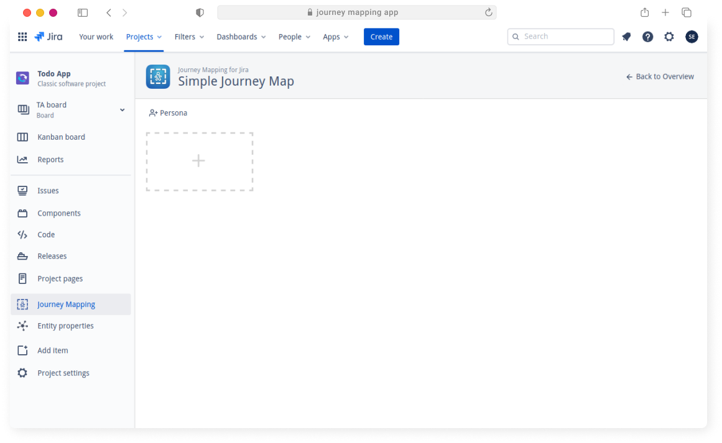Open the SE user avatar menu
Screen dimensions: 722x443
pyautogui.click(x=691, y=37)
